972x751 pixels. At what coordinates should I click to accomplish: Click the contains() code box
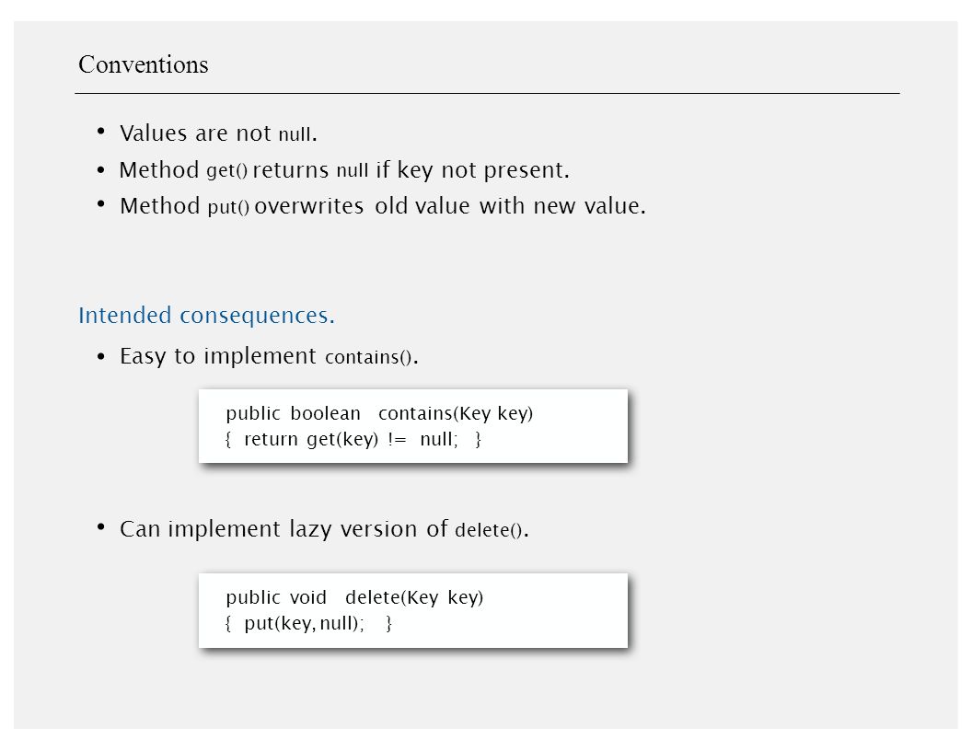[x=413, y=426]
